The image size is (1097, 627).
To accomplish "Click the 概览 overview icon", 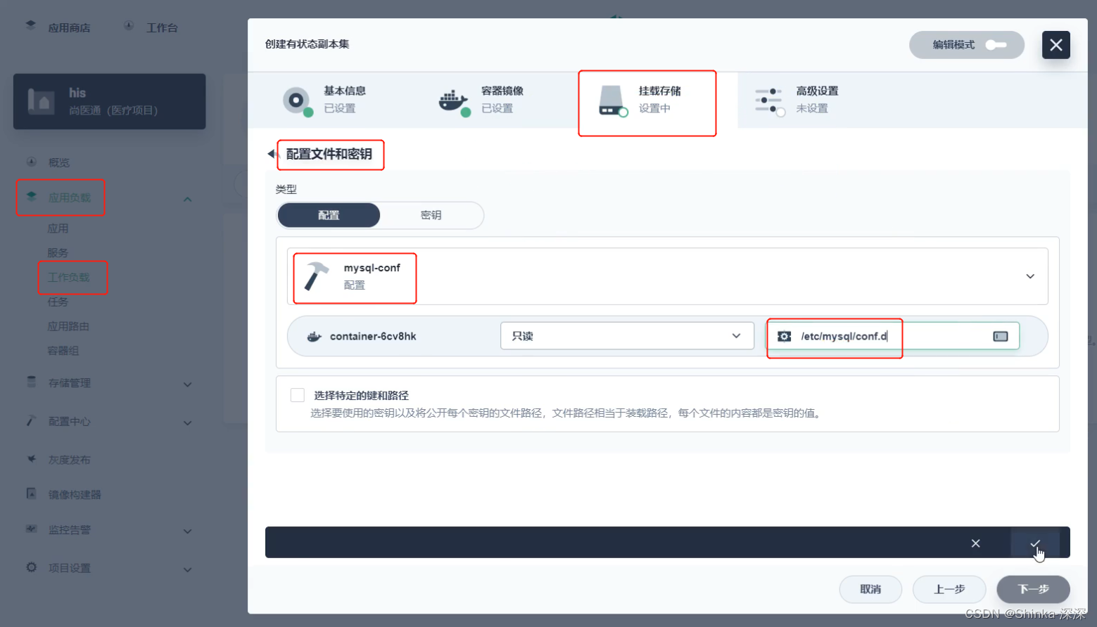I will pos(32,162).
